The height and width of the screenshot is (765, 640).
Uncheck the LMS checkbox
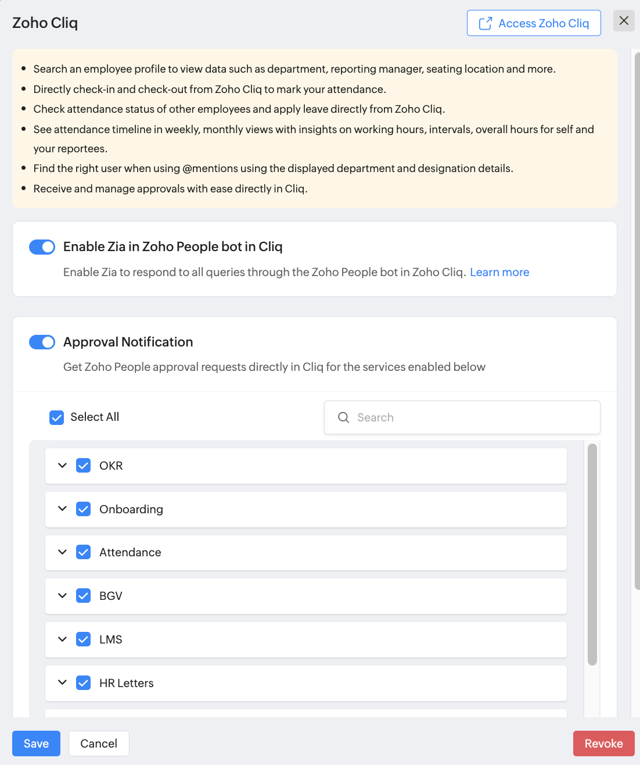coord(83,639)
